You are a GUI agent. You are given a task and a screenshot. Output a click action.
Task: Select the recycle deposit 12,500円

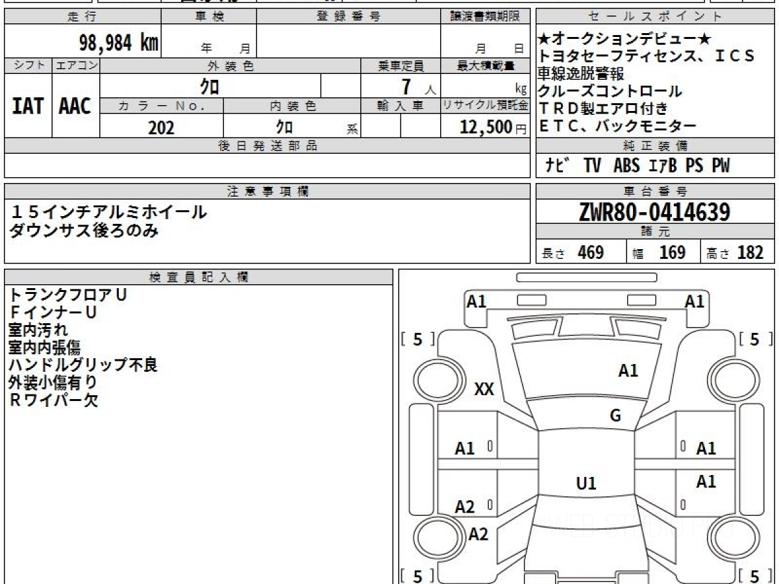pyautogui.click(x=493, y=127)
